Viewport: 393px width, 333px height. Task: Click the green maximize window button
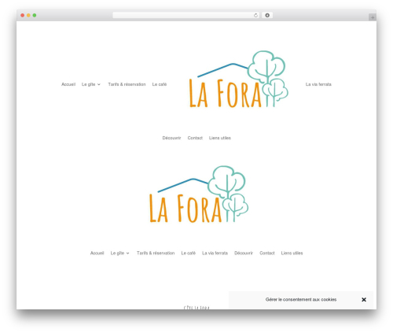35,16
